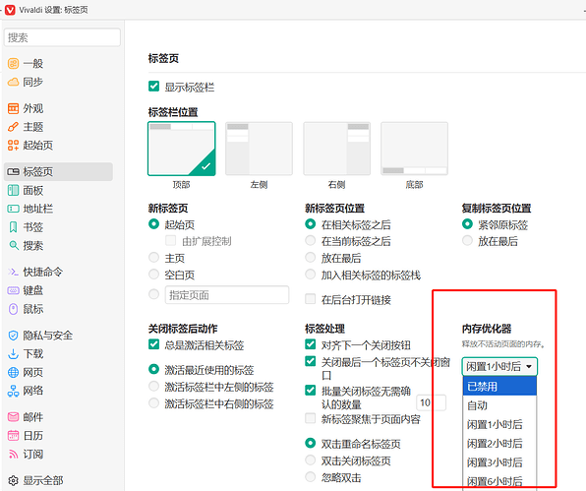This screenshot has height=491, width=586.
Task: Toggle the 显示标签栏 checkbox
Action: (x=153, y=87)
